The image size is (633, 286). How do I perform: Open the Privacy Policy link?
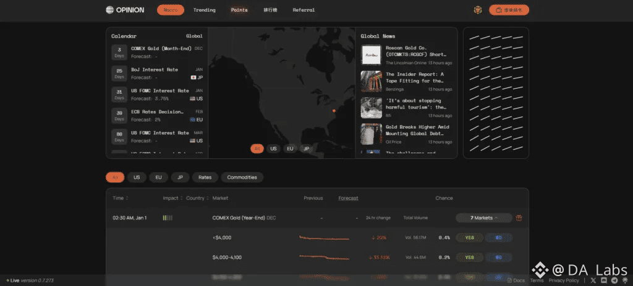tap(564, 280)
